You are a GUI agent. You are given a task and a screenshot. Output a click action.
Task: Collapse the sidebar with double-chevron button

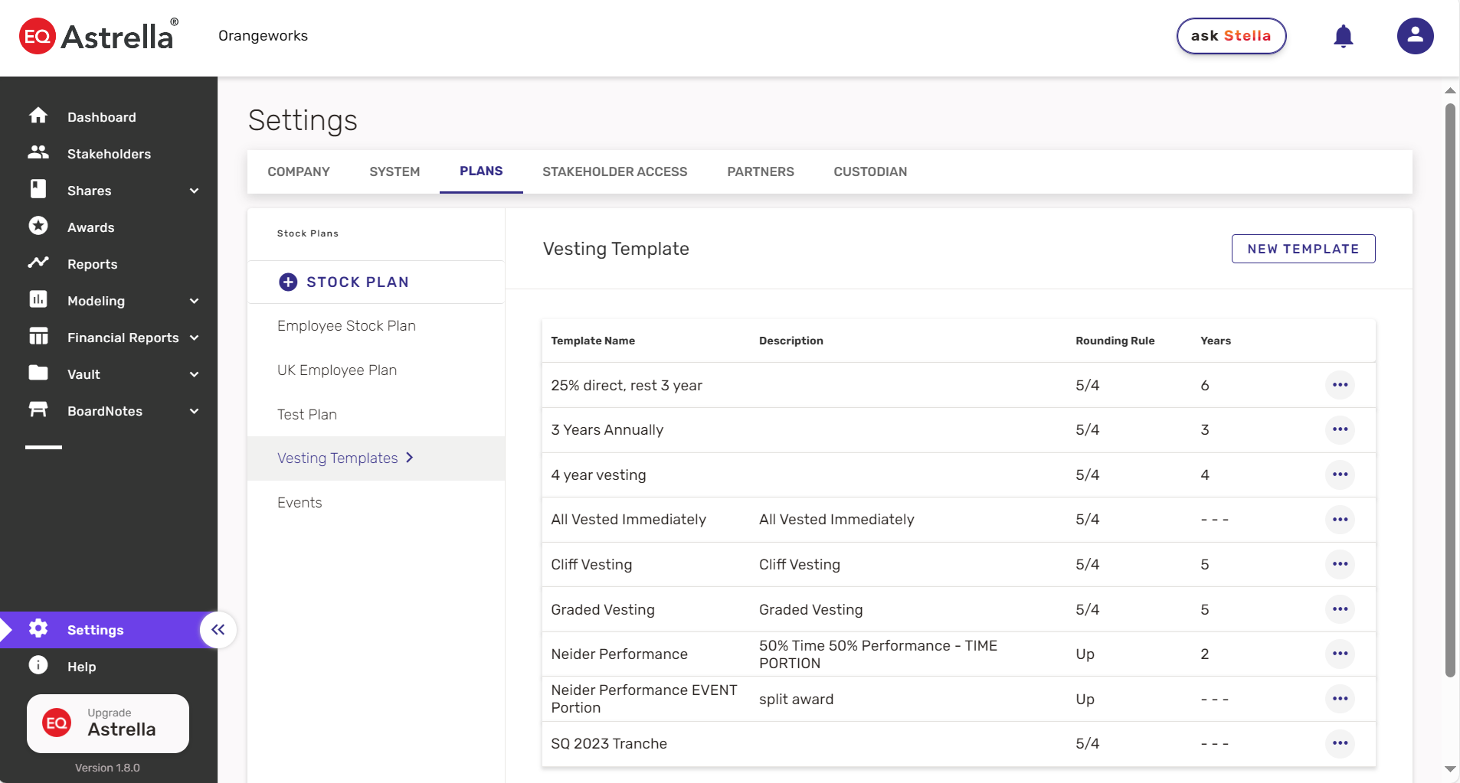pos(218,630)
